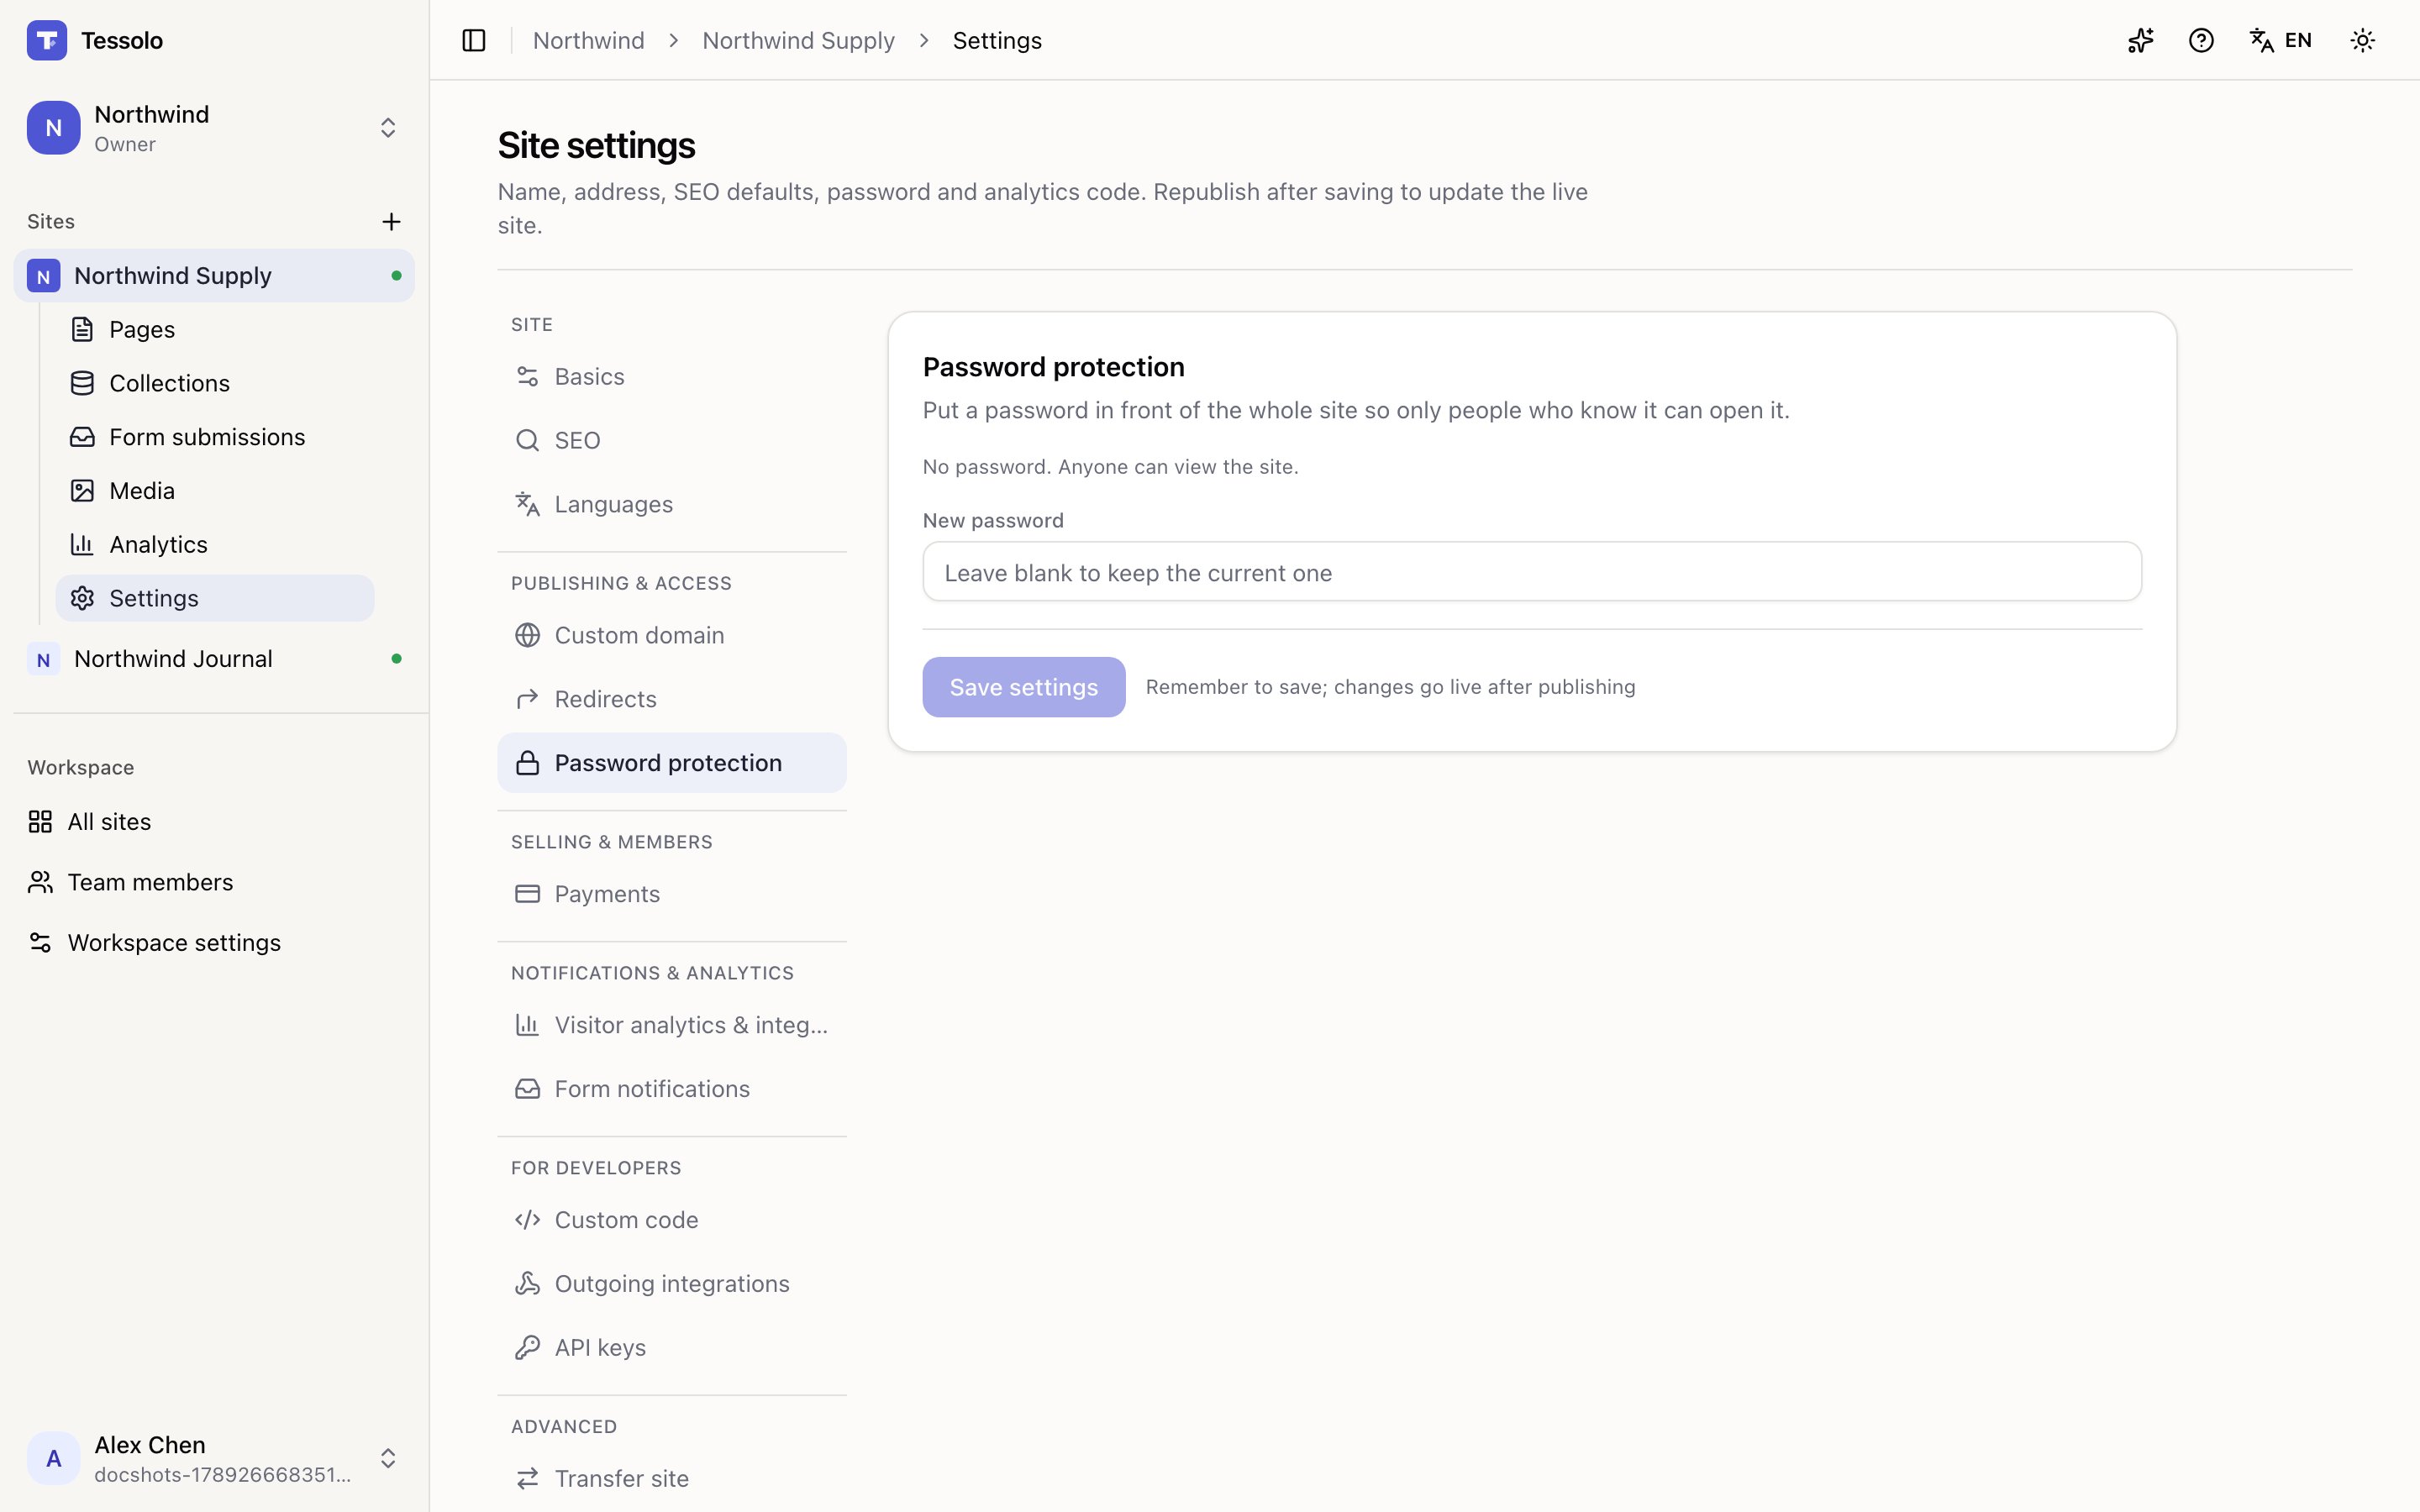Viewport: 2420px width, 1512px height.
Task: Open Custom code settings
Action: pos(672,1220)
